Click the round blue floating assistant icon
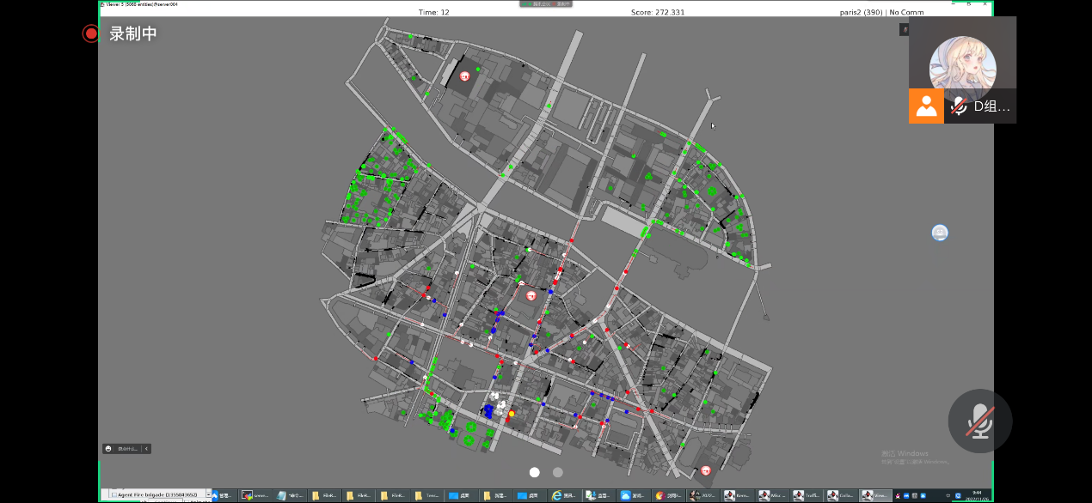The height and width of the screenshot is (503, 1092). point(940,233)
